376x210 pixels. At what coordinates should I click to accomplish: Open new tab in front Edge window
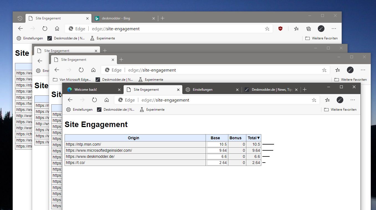[x=305, y=90]
